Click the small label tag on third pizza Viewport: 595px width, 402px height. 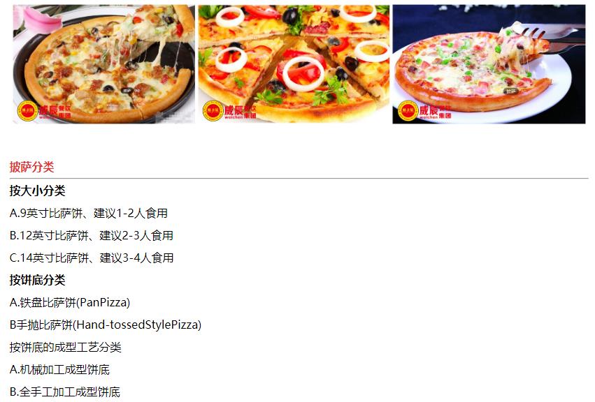click(510, 91)
